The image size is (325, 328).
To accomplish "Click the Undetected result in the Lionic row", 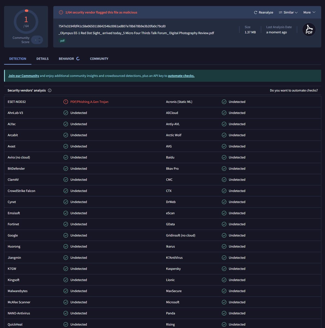I will (x=237, y=280).
